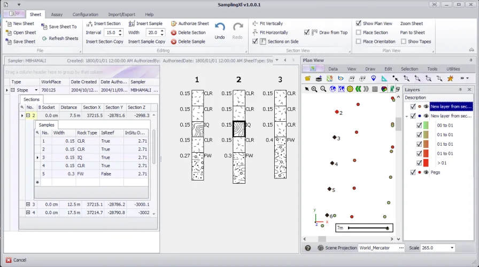The height and width of the screenshot is (267, 479).
Task: Click Fit Vertically button
Action: point(268,23)
